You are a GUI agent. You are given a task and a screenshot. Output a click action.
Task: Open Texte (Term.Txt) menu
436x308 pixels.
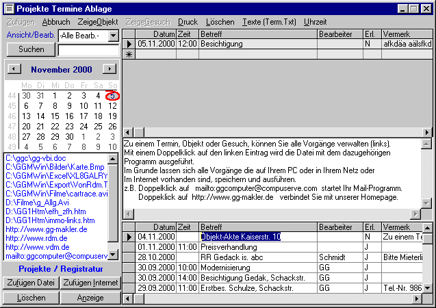coord(269,22)
